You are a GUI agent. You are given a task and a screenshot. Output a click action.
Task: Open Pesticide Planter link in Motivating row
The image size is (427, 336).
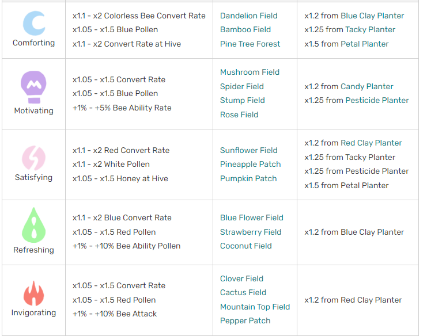click(x=377, y=100)
